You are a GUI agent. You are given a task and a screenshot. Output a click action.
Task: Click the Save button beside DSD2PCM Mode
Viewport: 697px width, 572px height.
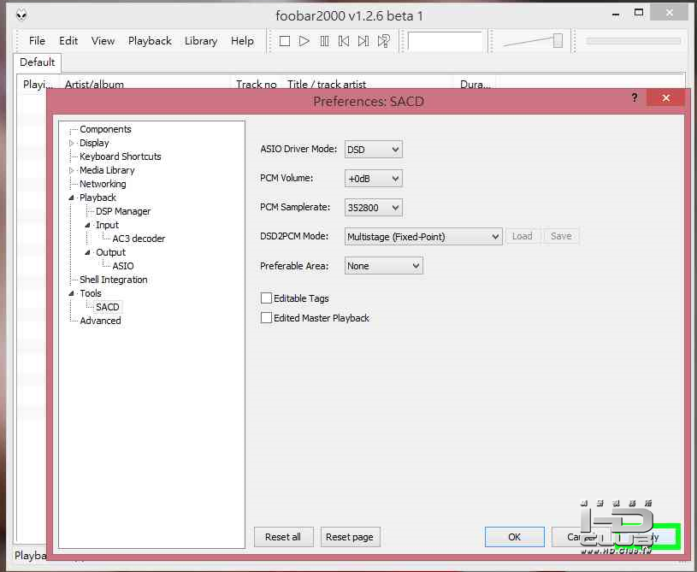coord(561,236)
